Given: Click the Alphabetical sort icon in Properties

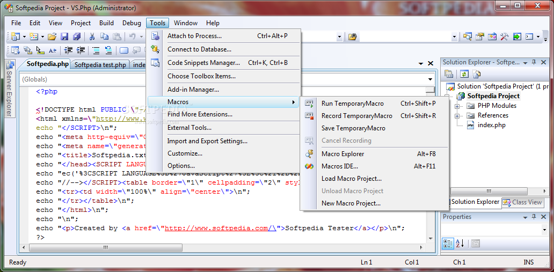Looking at the screenshot, I should pos(460,243).
